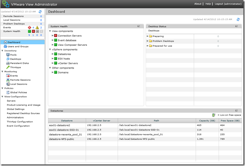Screen dimensions: 245x166
Task: Collapse the Inventory section
Action: pos(2,51)
